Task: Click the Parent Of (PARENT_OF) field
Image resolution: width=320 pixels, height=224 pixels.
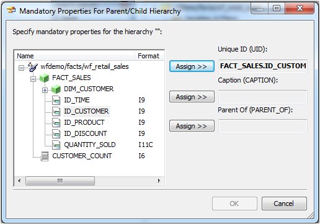Action: (x=263, y=126)
